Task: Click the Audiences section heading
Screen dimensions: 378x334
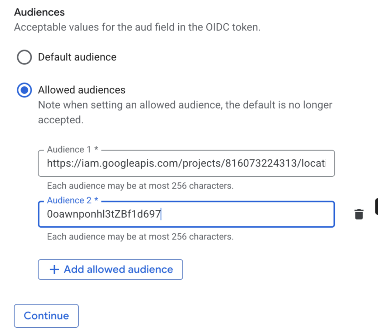Action: 39,12
